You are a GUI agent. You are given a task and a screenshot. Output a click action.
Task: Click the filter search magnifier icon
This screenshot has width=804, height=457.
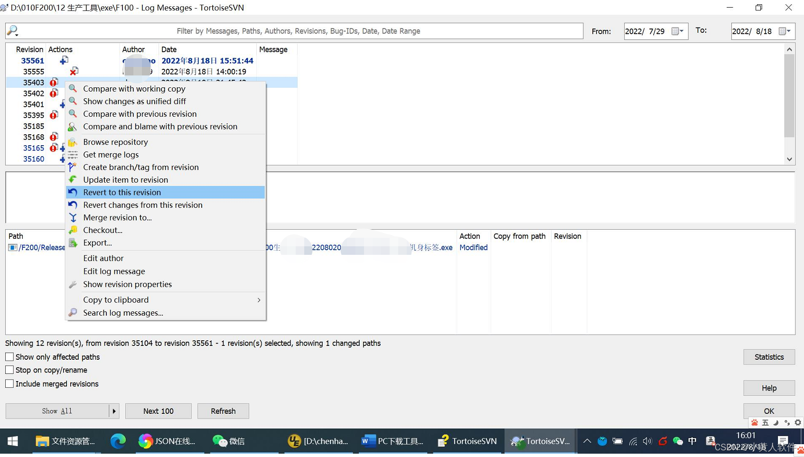click(x=13, y=31)
